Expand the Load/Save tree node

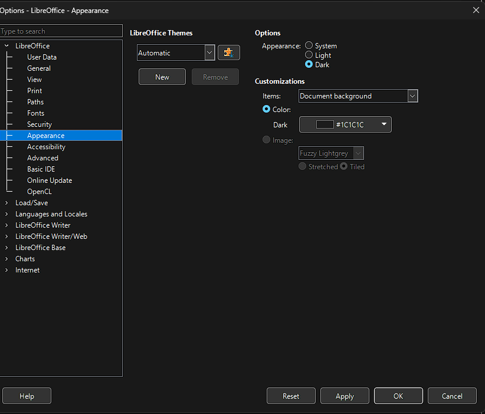[x=6, y=203]
